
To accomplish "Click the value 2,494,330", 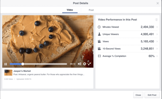I will point(147,27).
